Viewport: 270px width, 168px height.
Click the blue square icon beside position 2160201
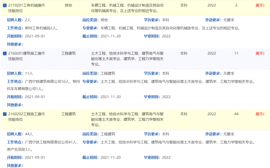pyautogui.click(x=5, y=54)
